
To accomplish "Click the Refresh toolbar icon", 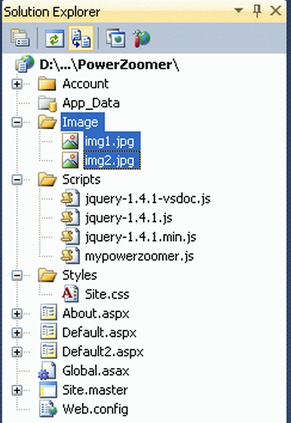I will pyautogui.click(x=54, y=38).
